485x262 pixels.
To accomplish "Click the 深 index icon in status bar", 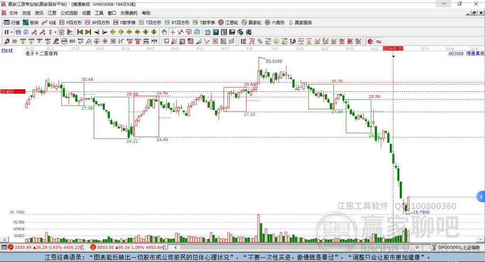I will point(93,247).
